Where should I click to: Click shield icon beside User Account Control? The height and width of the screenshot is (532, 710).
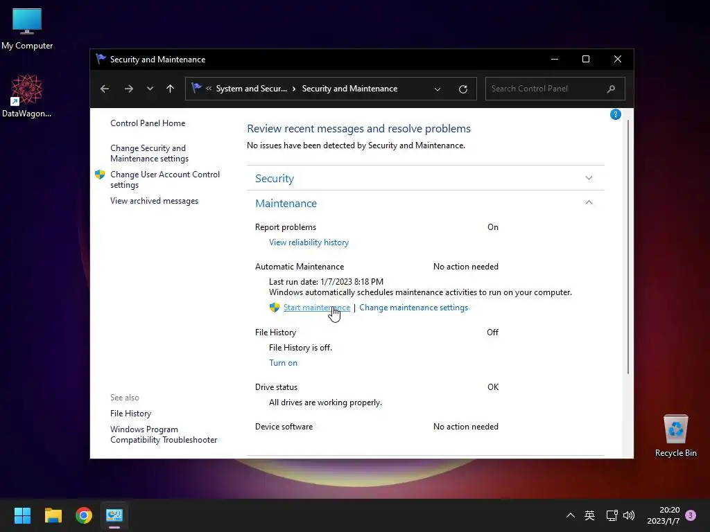click(100, 175)
